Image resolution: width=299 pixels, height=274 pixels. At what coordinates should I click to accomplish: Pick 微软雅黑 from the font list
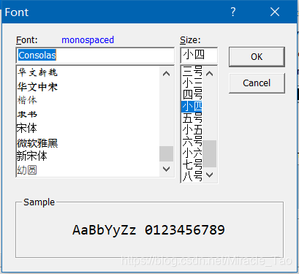tap(37, 143)
